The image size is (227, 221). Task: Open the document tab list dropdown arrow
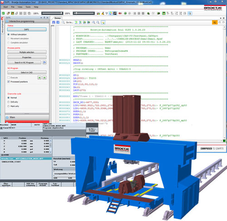click(x=221, y=18)
